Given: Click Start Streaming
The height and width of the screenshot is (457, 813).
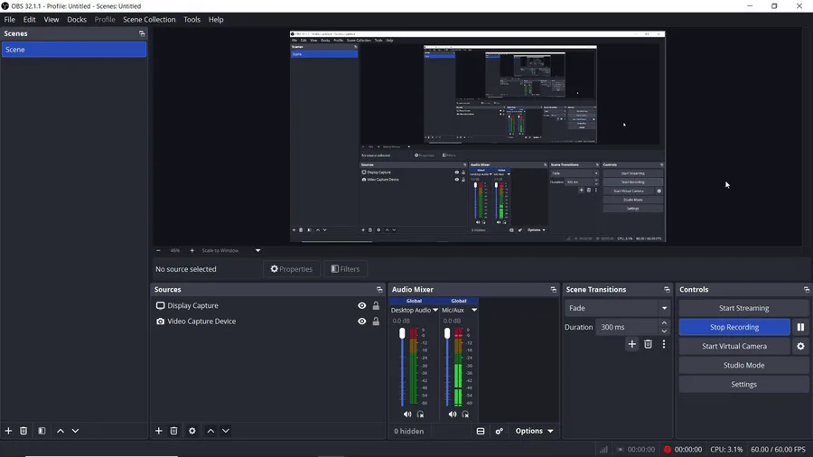Looking at the screenshot, I should pos(743,308).
